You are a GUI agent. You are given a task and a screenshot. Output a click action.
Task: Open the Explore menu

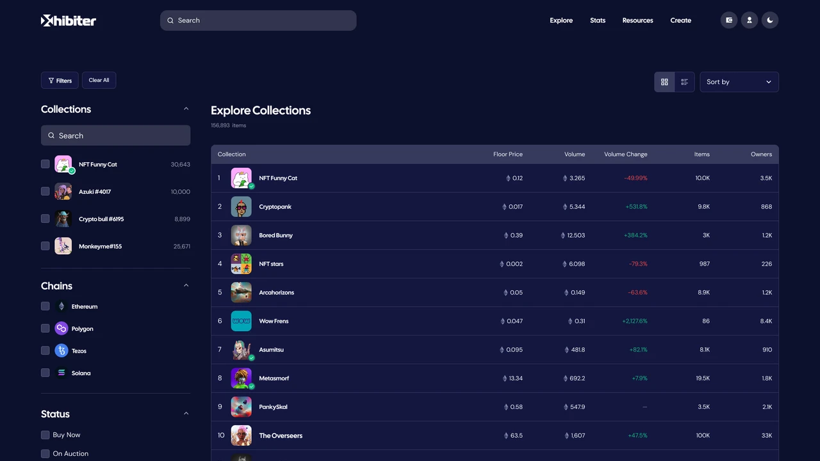[561, 20]
